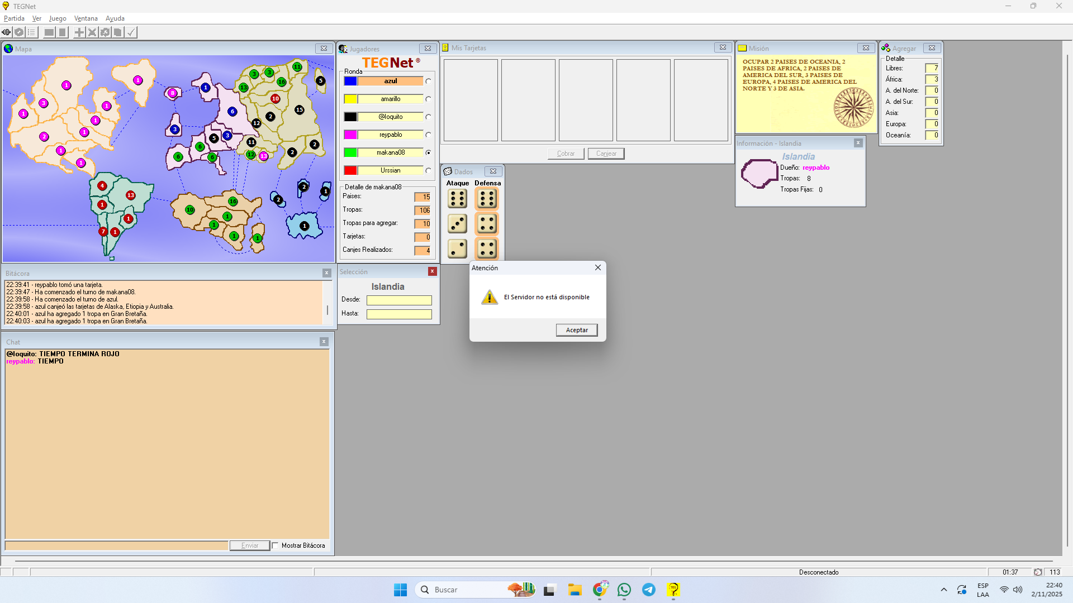The width and height of the screenshot is (1073, 603).
Task: Click the top attack die showing six
Action: point(457,199)
